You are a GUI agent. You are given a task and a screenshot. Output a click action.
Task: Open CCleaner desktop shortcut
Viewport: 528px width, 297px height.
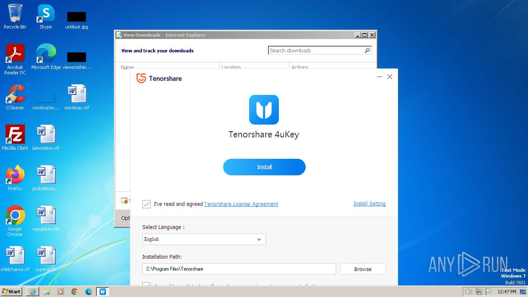(x=15, y=97)
